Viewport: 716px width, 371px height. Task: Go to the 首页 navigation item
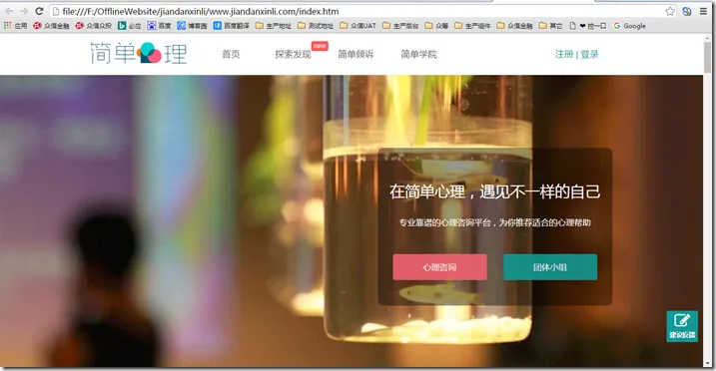coord(231,54)
